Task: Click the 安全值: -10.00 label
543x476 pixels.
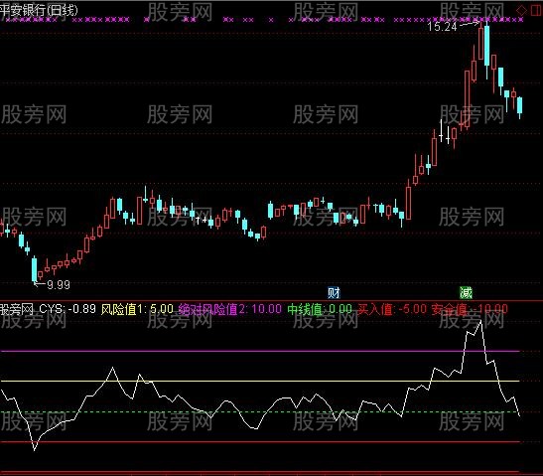Action: 470,309
